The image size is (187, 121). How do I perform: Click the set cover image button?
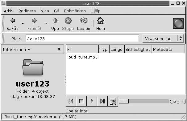pos(113,101)
